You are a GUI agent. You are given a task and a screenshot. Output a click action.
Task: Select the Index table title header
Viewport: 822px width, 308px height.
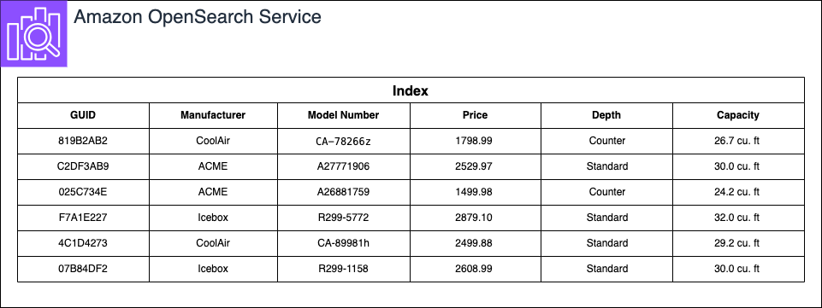[411, 90]
